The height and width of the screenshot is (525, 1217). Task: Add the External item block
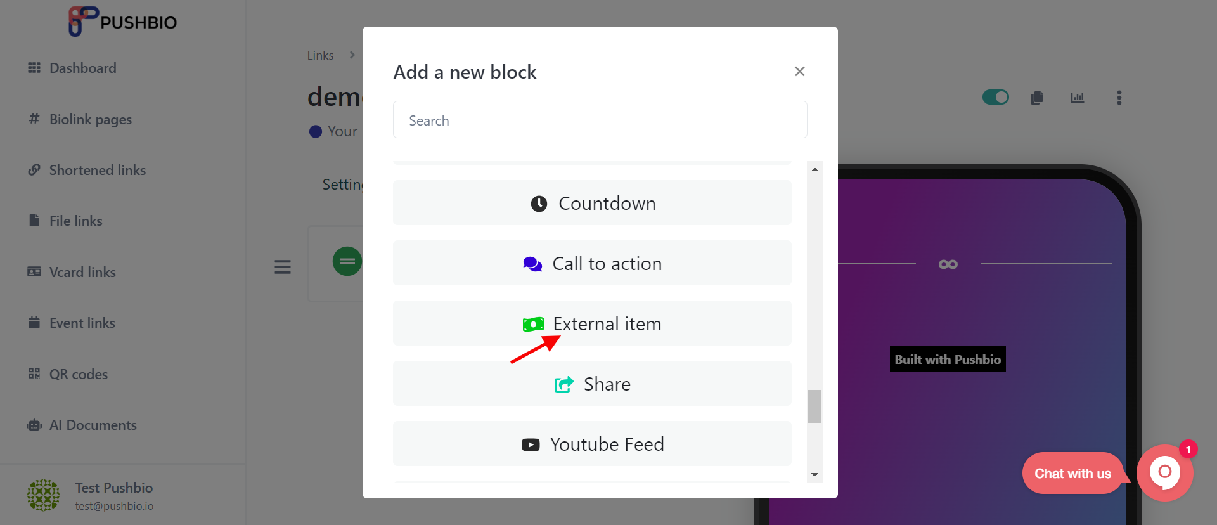[592, 323]
